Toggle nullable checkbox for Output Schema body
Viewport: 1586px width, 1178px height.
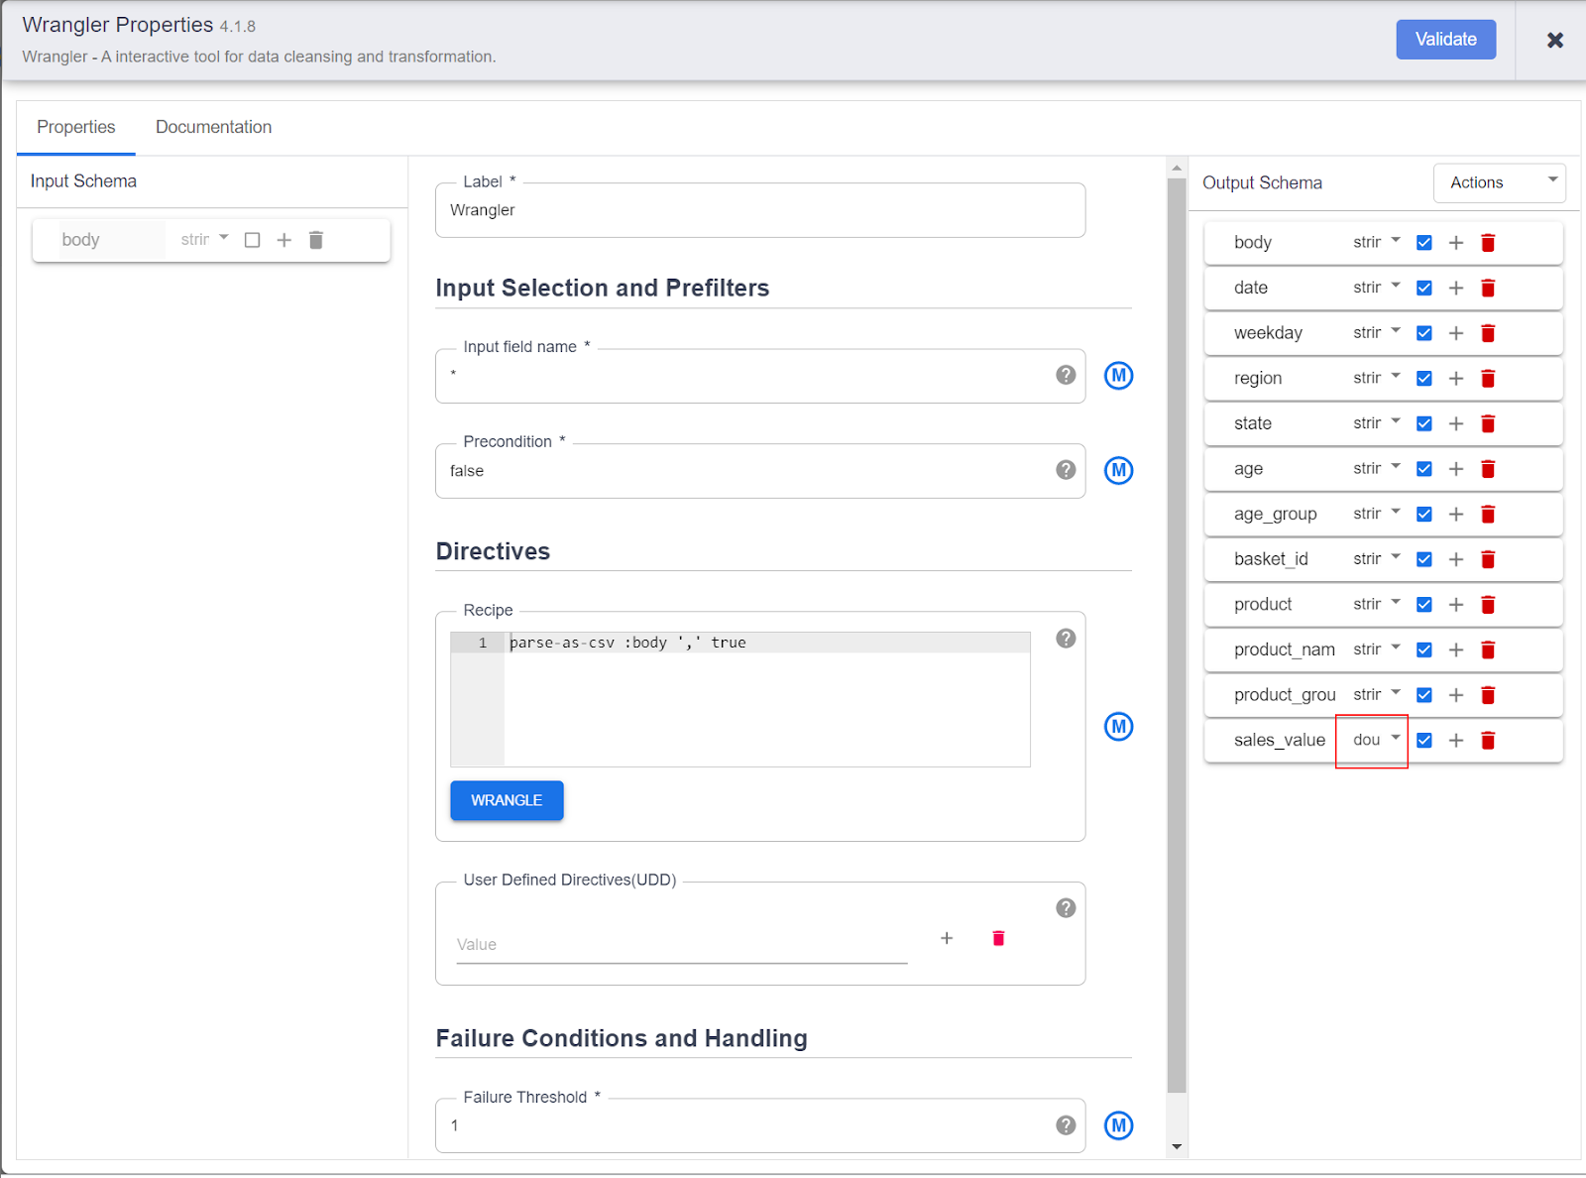click(x=1424, y=243)
